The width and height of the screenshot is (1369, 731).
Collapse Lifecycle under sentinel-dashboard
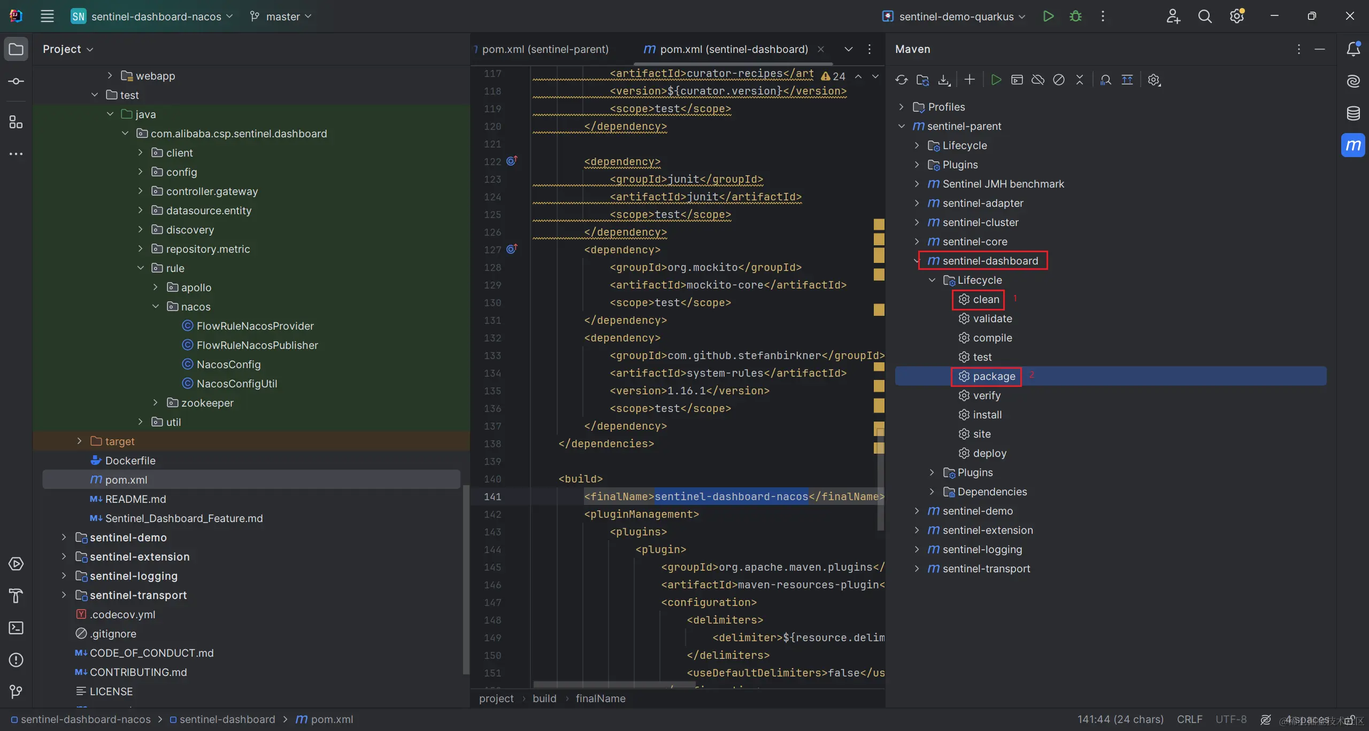932,280
